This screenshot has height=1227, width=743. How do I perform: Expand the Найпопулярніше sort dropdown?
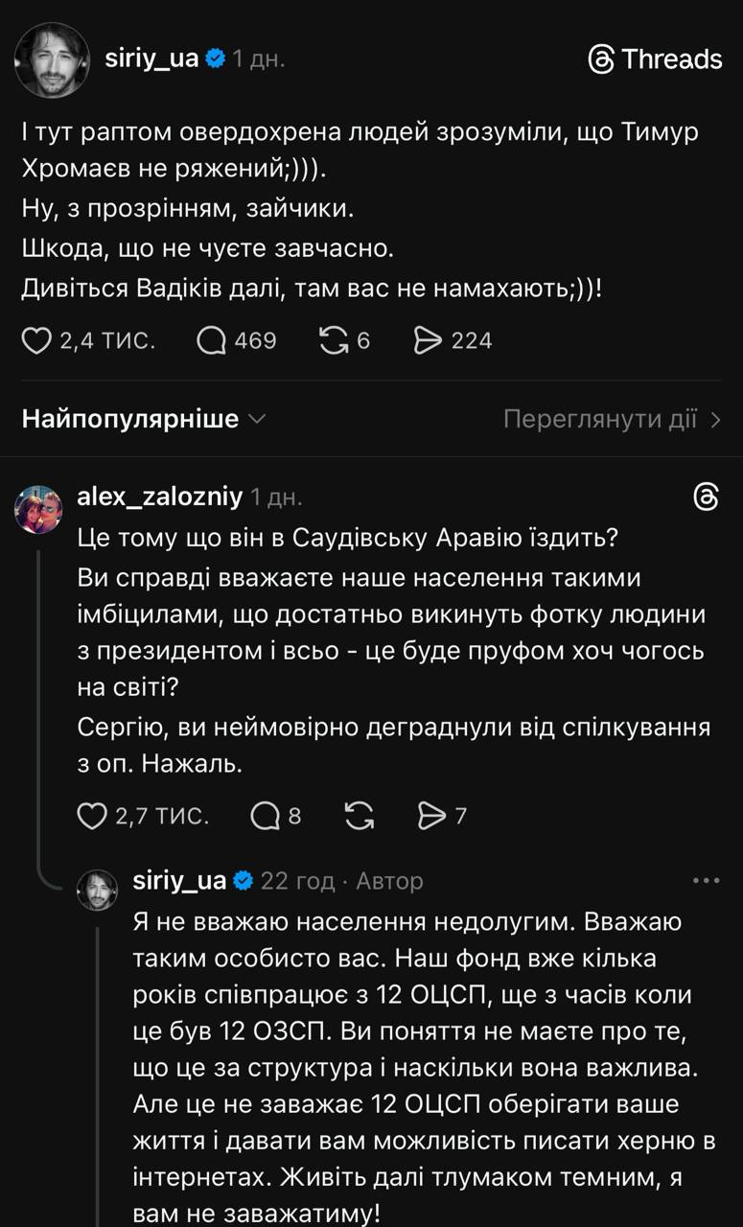pyautogui.click(x=144, y=419)
